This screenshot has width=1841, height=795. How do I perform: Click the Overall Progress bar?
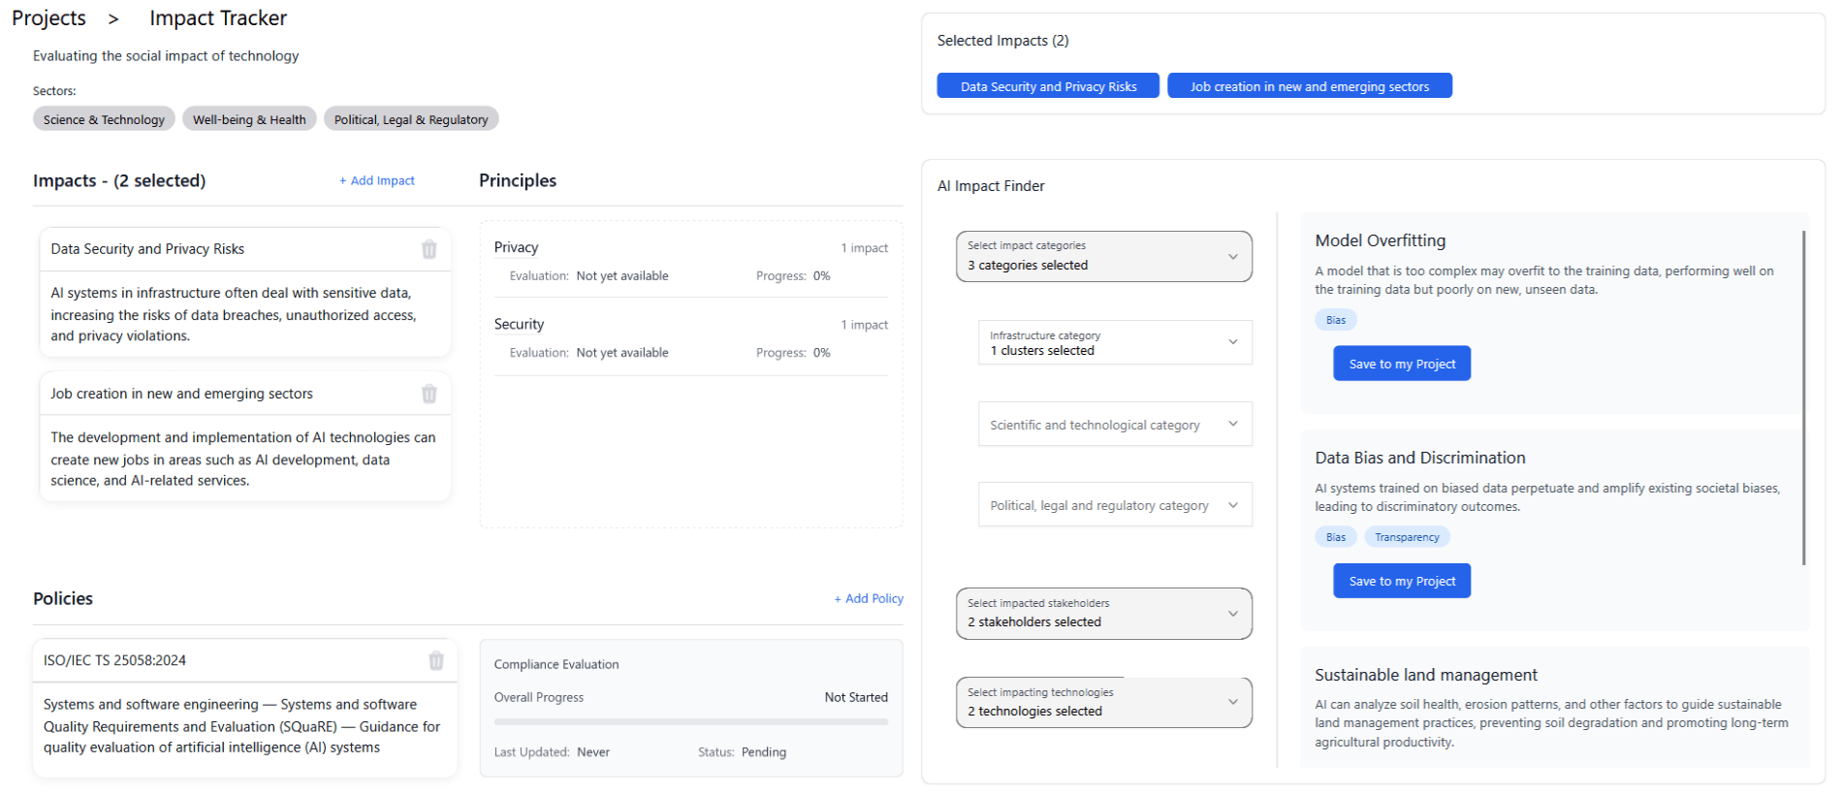(691, 721)
